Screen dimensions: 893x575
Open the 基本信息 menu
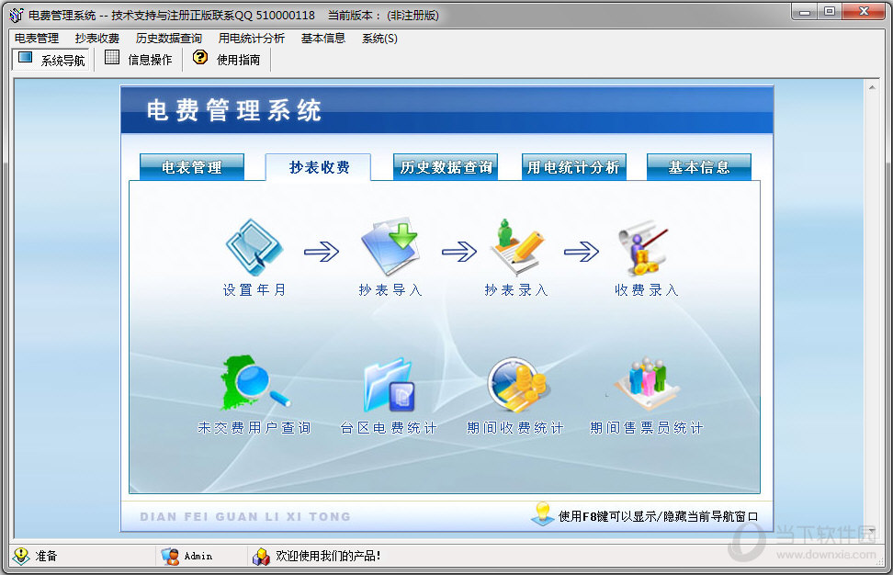(322, 39)
